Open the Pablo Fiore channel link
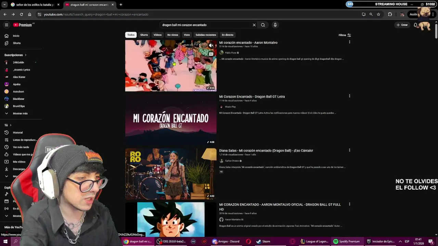438x246 pixels. 231,53
